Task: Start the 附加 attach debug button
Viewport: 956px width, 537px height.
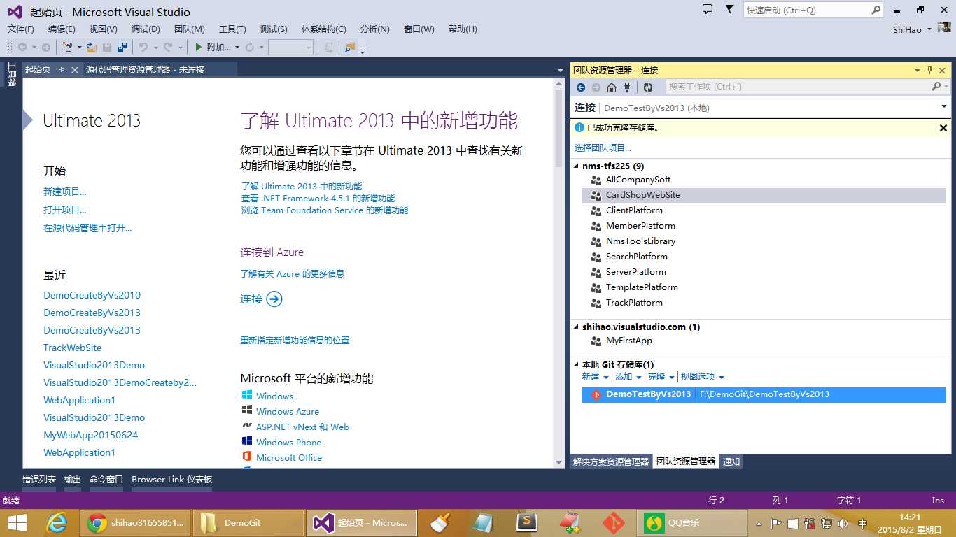Action: pos(213,47)
